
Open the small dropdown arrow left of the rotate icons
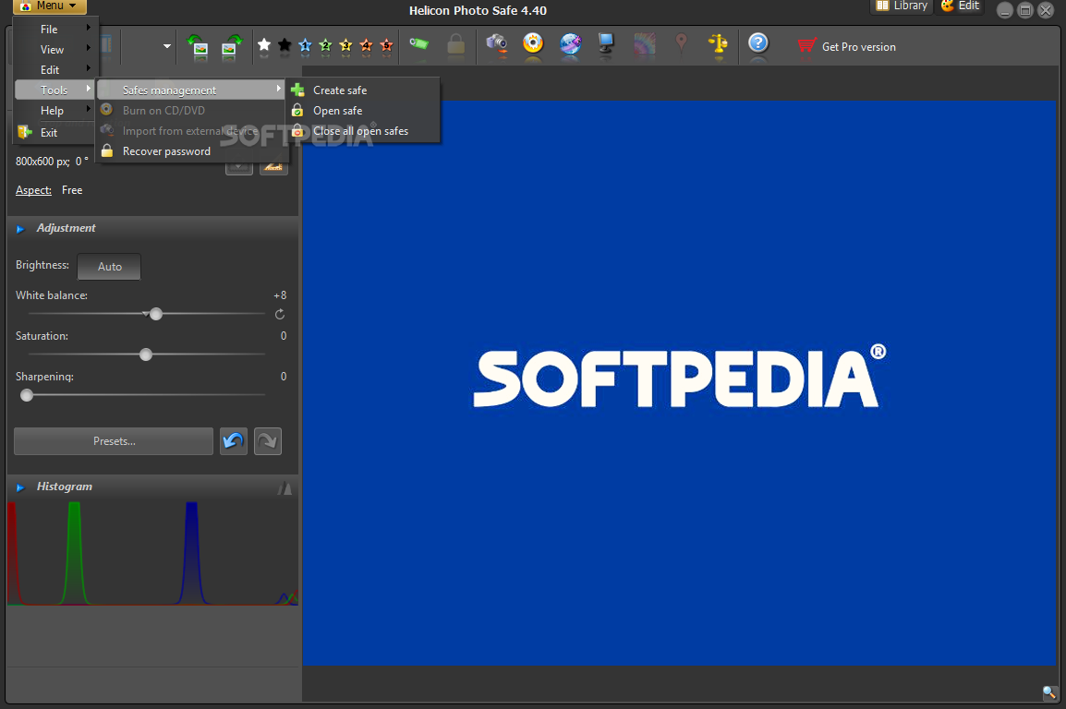coord(167,46)
